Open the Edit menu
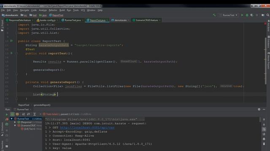The height and width of the screenshot is (151, 270). pos(9,10)
